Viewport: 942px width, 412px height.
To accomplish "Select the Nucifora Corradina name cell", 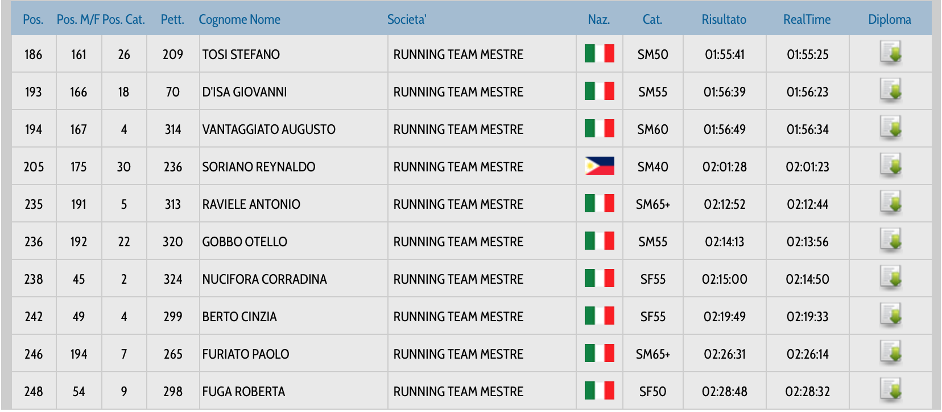I will coord(265,279).
